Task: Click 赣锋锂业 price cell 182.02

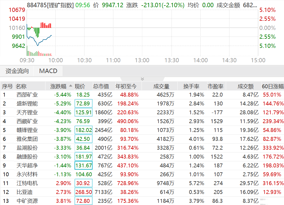Action: [83, 130]
